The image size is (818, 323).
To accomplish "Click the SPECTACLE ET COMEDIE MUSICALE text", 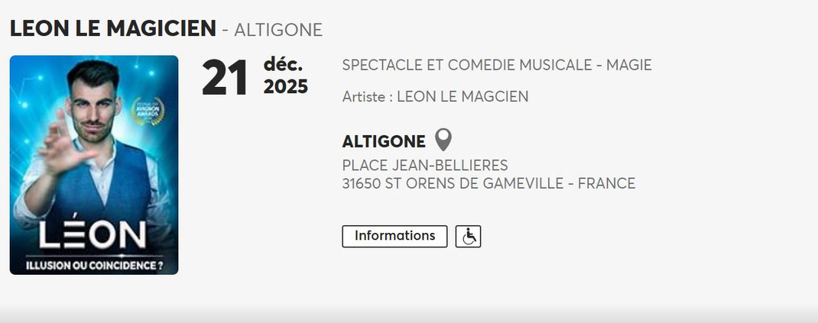I will (466, 65).
